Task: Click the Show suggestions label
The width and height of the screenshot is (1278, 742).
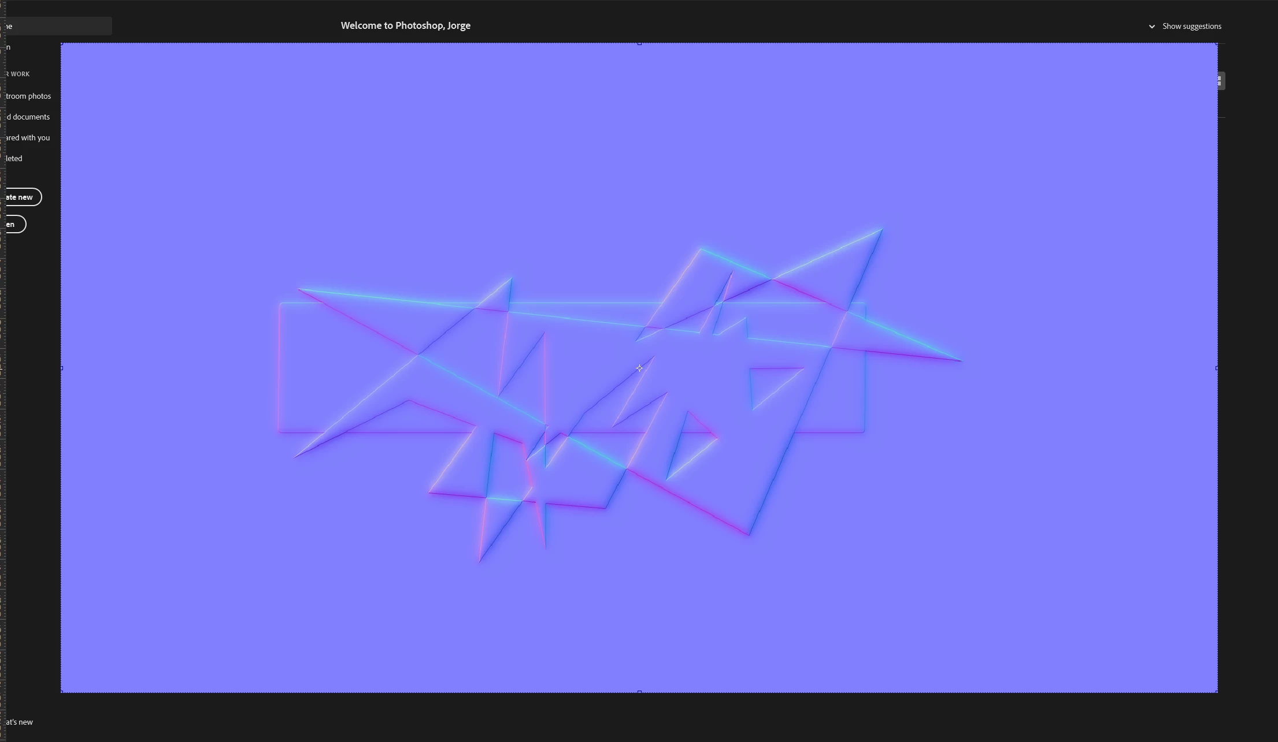Action: [1191, 27]
